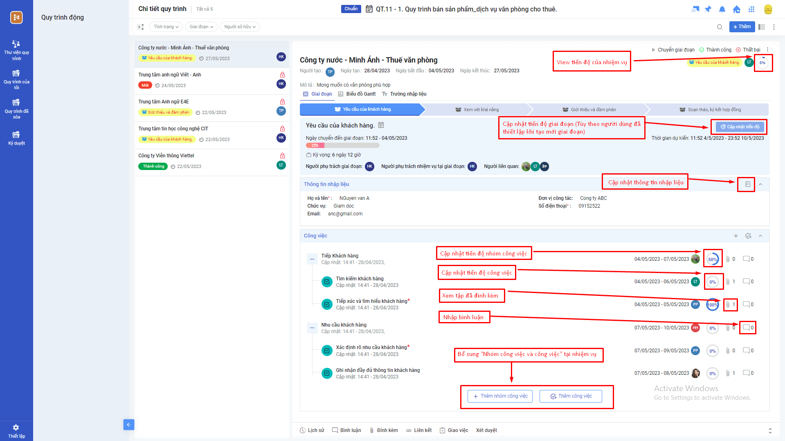Collapse Nhu cầu khách hàng task group
The image size is (785, 441).
(312, 328)
